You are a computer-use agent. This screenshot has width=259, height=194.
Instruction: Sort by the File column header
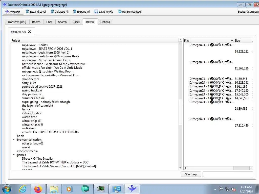209,41
